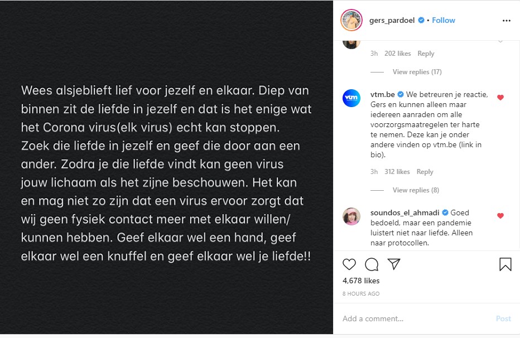Expand View replies (8)
The image size is (520, 338).
click(x=416, y=190)
